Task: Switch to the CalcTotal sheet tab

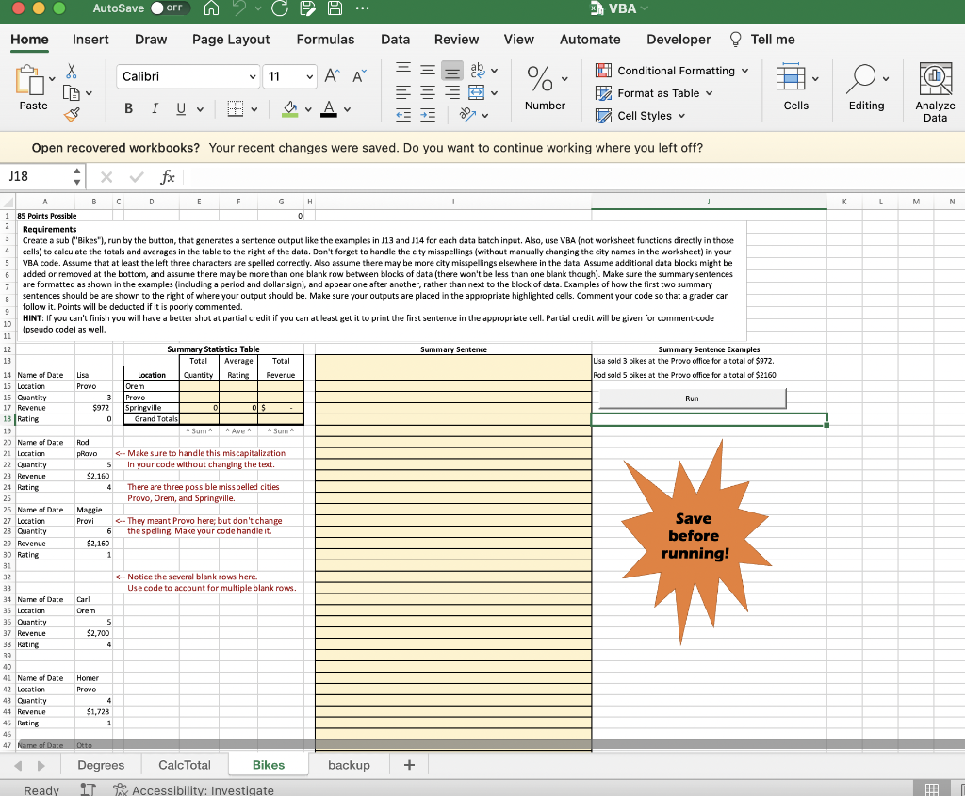Action: (x=185, y=765)
